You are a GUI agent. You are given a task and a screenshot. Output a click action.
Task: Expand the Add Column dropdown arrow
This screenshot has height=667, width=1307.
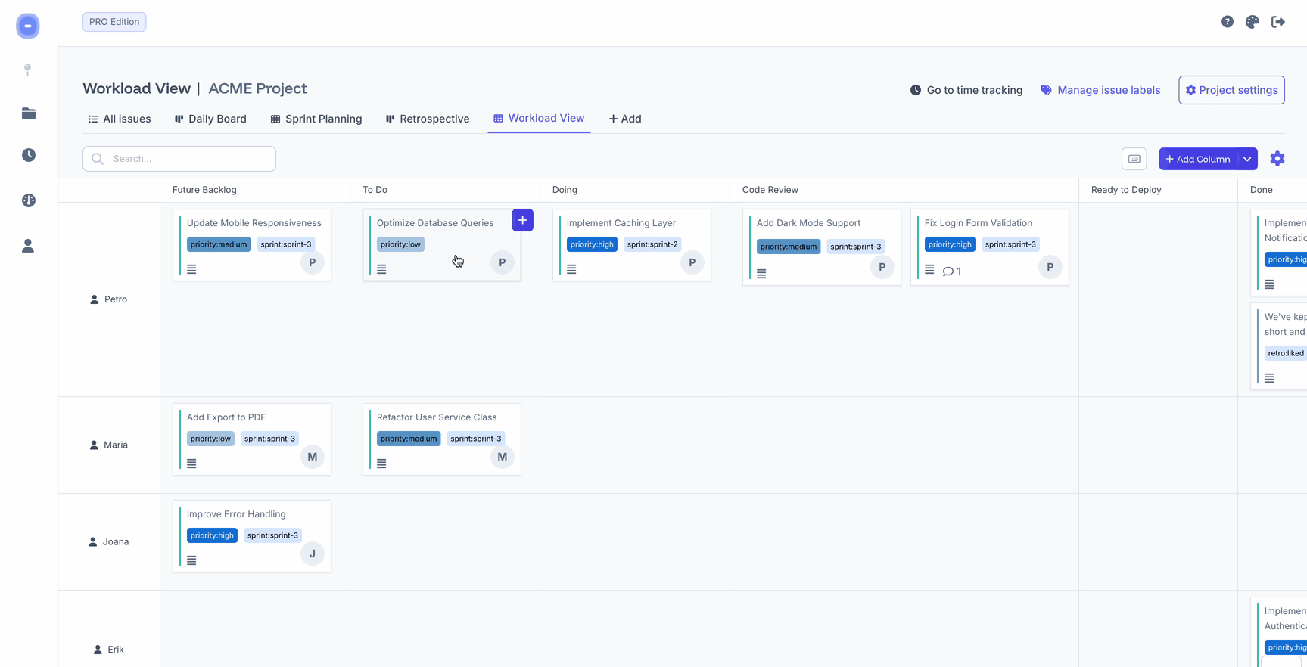coord(1247,159)
